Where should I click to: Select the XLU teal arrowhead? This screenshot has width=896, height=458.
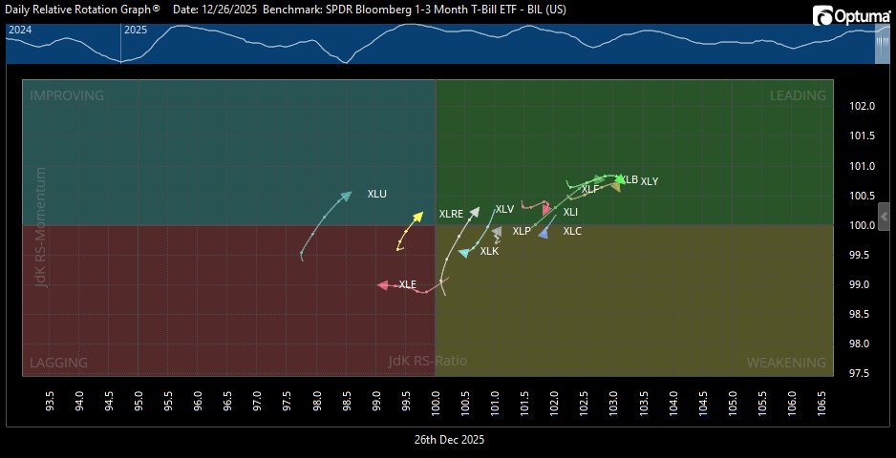click(346, 196)
